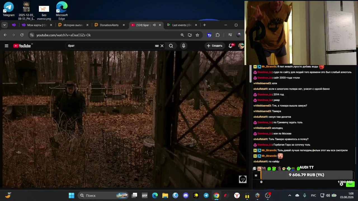Bookmark this page with the star
The width and height of the screenshot is (358, 201).
[197, 35]
